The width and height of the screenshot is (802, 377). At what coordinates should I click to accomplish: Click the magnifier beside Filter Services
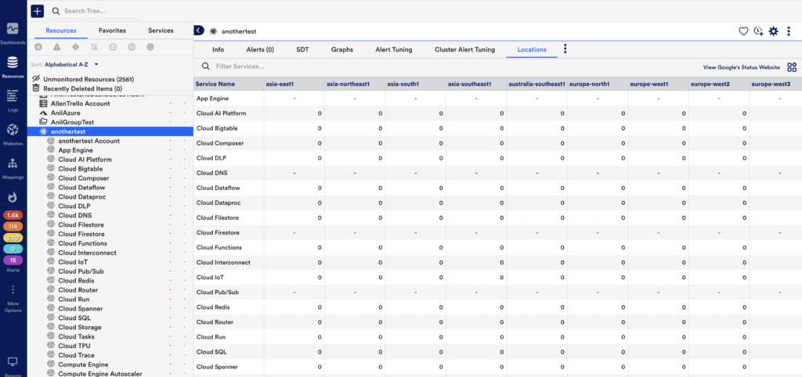[206, 66]
